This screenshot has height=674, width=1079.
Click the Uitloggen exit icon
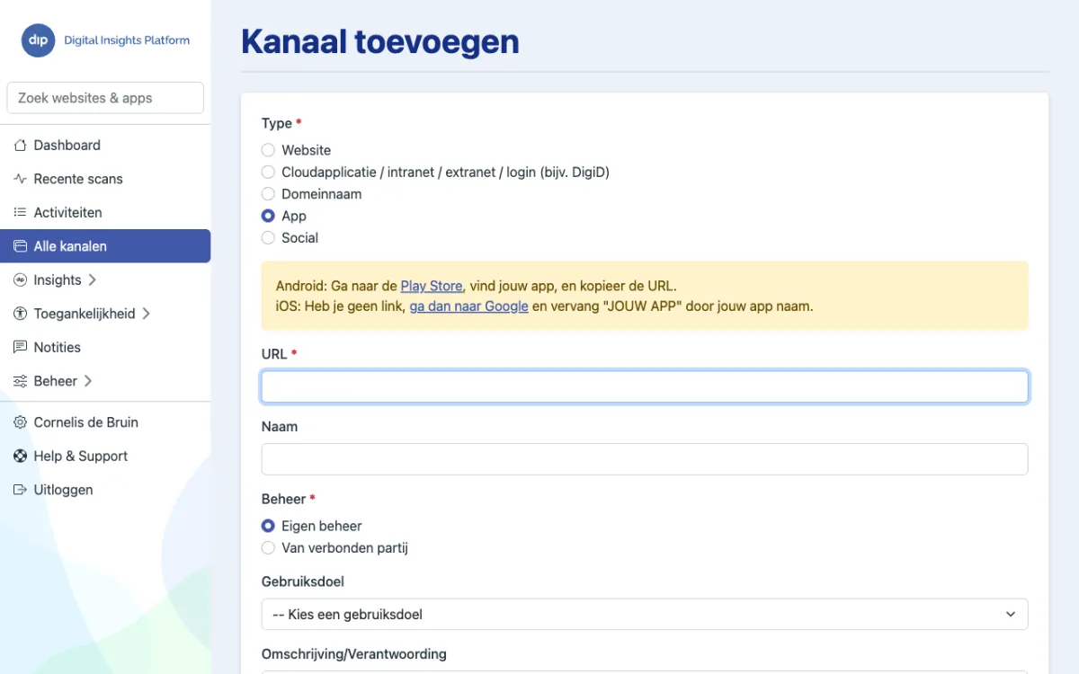(20, 490)
